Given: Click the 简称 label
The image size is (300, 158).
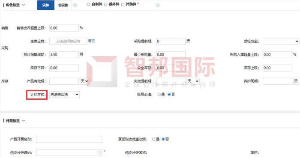Looking at the screenshot, I should point(255,152).
